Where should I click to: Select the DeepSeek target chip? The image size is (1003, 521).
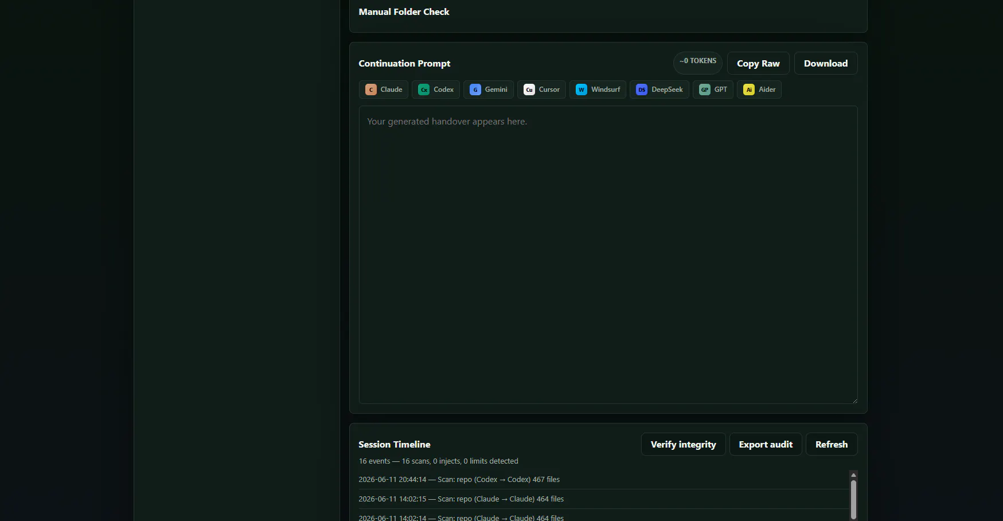pos(659,90)
